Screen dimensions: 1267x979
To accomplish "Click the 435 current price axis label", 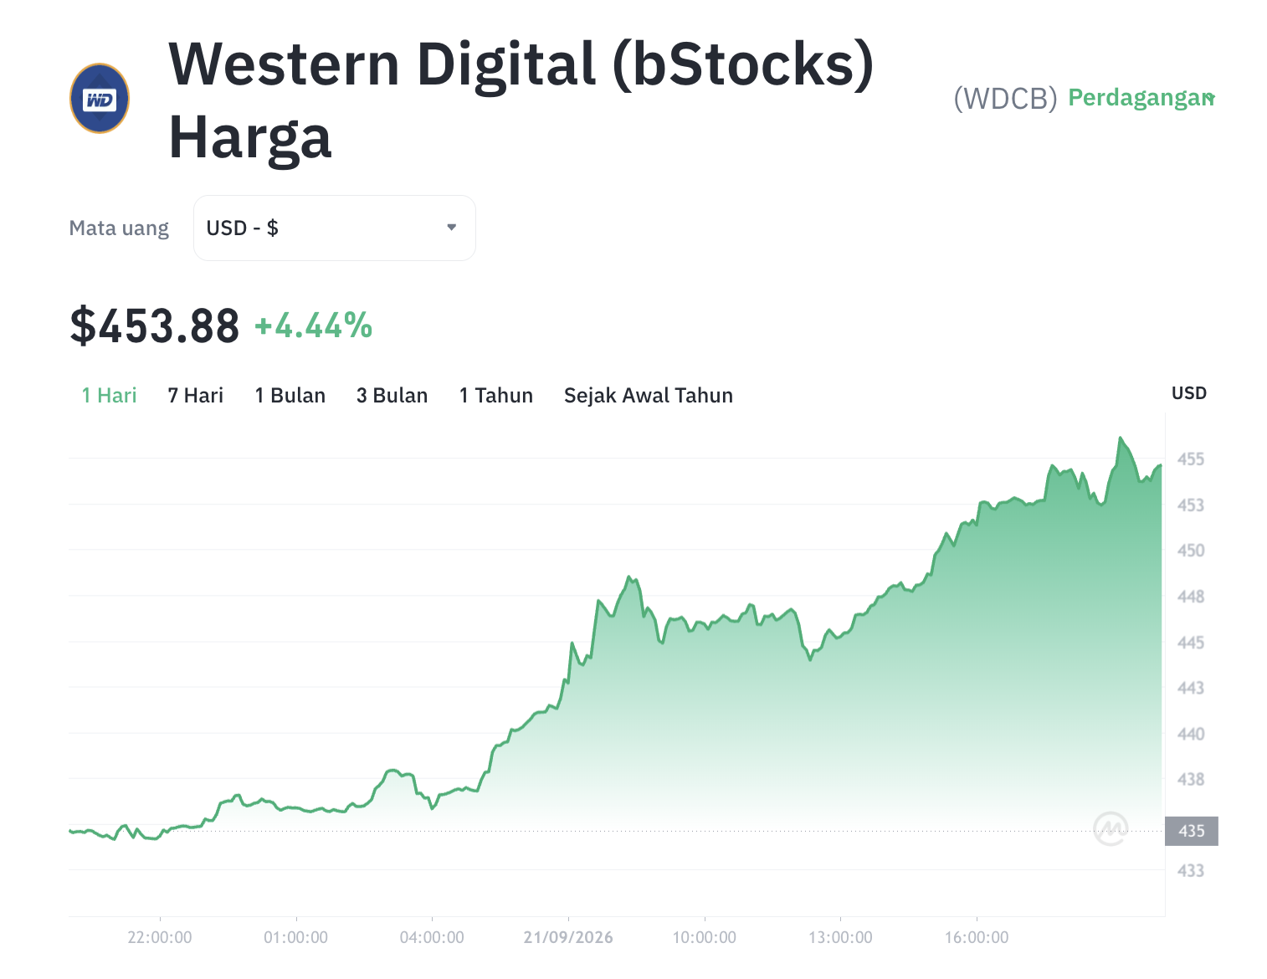I will [1191, 831].
